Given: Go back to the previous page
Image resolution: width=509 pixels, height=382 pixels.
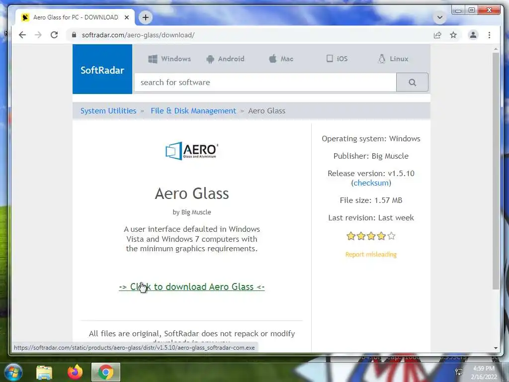Looking at the screenshot, I should (22, 35).
